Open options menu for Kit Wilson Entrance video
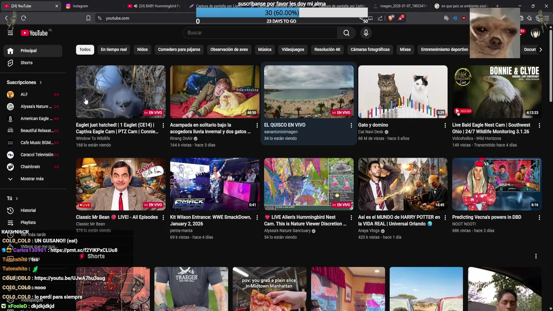 257,218
